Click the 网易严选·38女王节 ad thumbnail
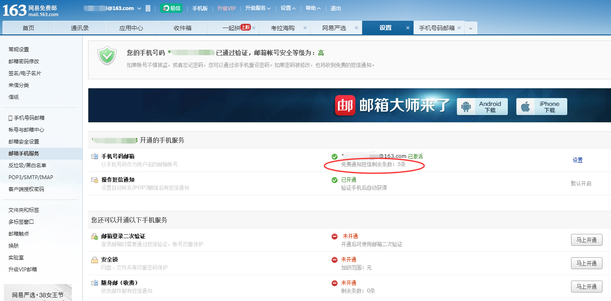The width and height of the screenshot is (611, 301). [x=37, y=293]
